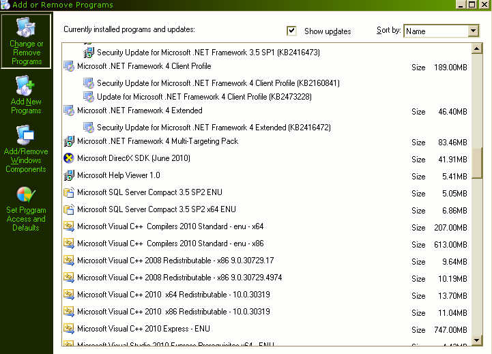Viewport: 492px width, 354px height.
Task: Click the scrollbar up arrow
Action: click(x=476, y=48)
